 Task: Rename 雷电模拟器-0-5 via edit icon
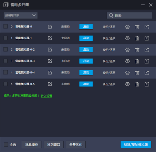[x=50, y=84]
